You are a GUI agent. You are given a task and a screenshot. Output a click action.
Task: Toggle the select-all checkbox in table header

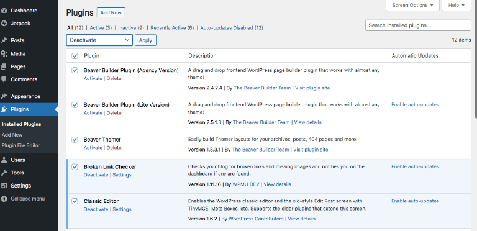coord(75,56)
